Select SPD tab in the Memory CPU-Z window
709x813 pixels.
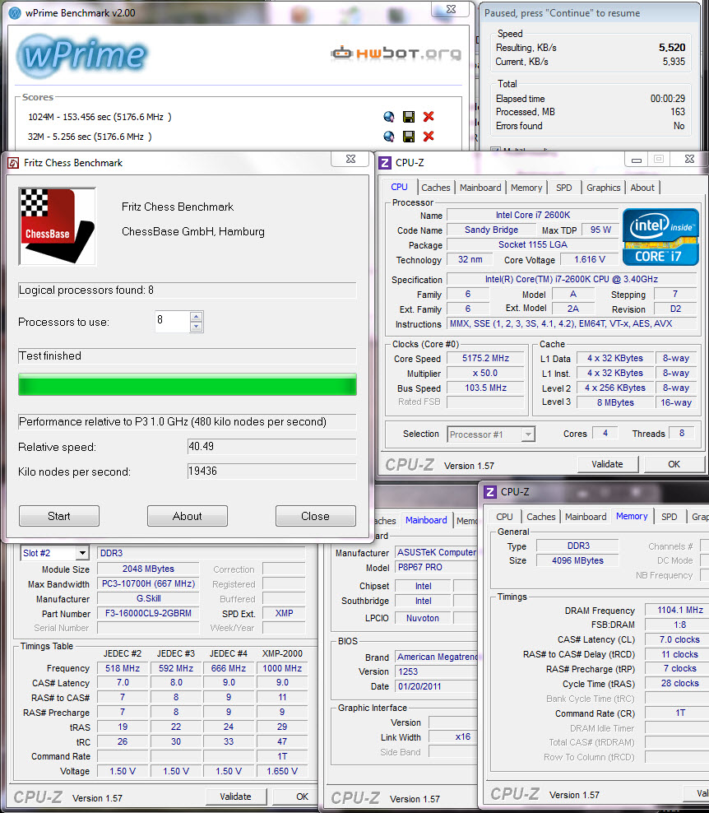669,517
